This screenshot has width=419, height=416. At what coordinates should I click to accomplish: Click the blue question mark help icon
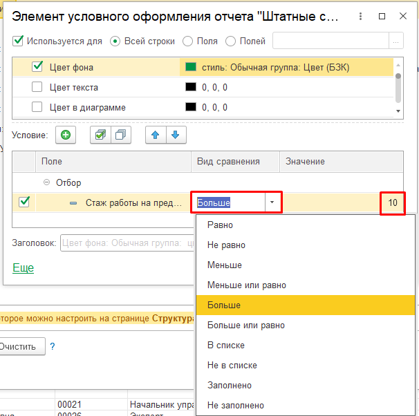coord(52,346)
